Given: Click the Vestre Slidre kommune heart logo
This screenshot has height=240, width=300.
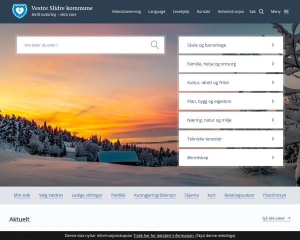Looking at the screenshot, I should pyautogui.click(x=19, y=11).
